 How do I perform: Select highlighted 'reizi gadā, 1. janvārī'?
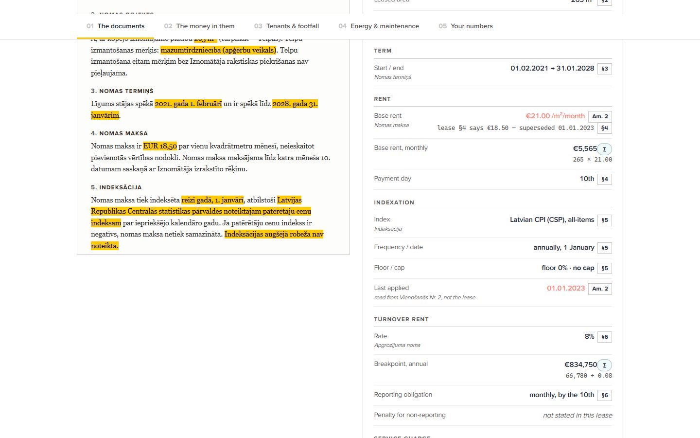(212, 200)
